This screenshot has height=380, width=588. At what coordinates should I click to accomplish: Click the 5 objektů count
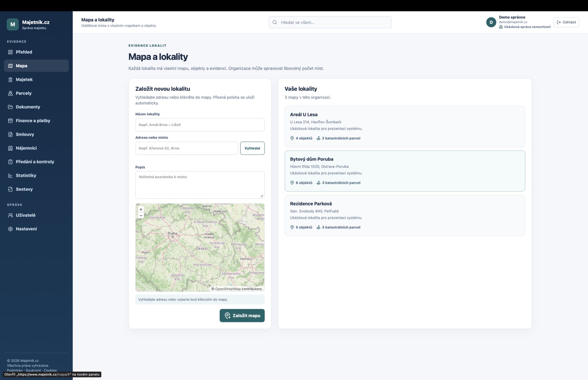coord(304,227)
